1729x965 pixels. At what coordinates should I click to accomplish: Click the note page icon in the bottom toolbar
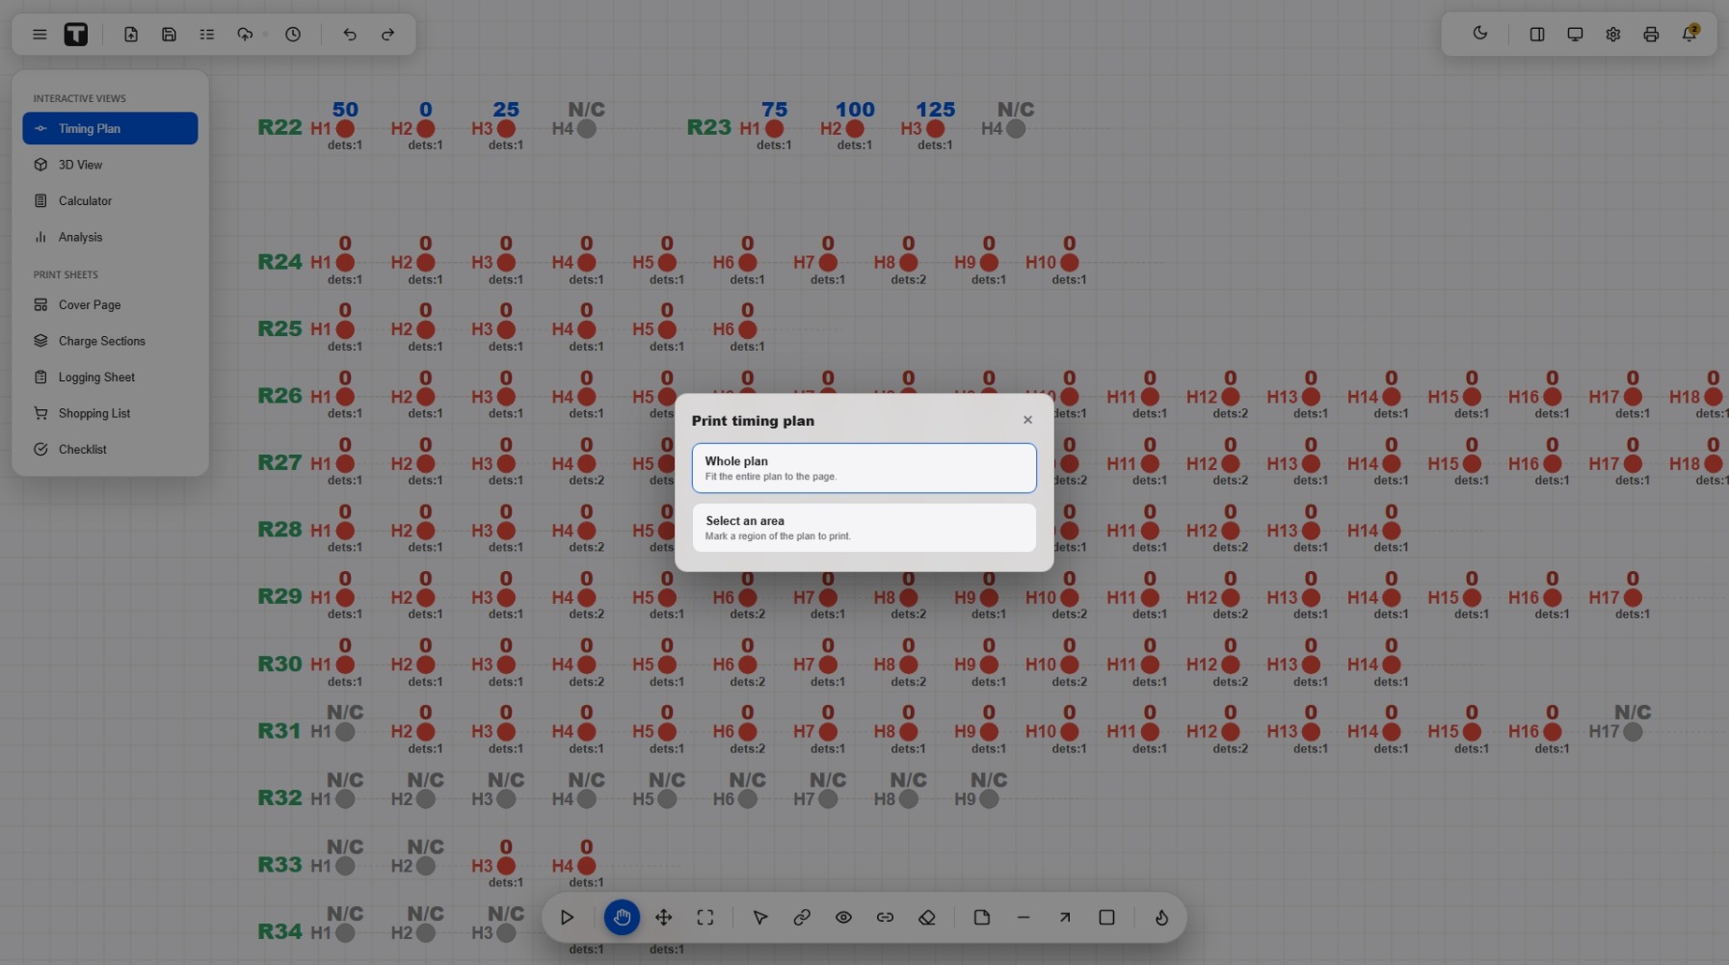coord(982,918)
